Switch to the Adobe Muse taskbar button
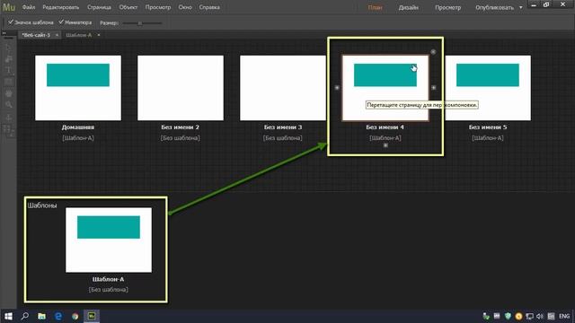This screenshot has height=323, width=575. click(92, 316)
